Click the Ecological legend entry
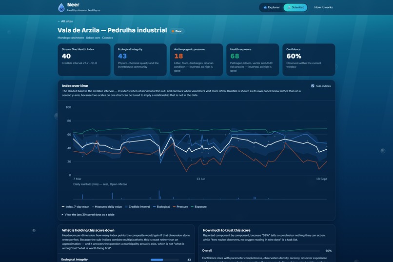Screen dimensions: 393x262 (161, 207)
